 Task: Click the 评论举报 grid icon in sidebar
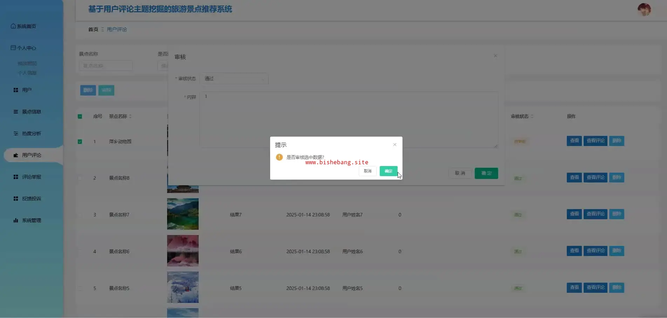(x=16, y=177)
